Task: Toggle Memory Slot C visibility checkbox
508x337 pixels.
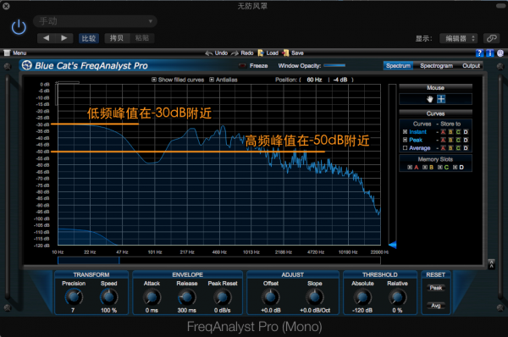Action: point(440,167)
